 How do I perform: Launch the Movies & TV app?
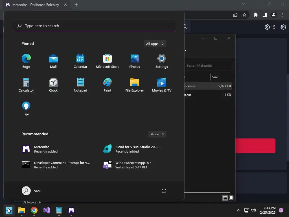click(x=162, y=85)
